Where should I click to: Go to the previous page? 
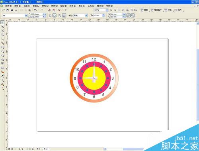[15, 149]
